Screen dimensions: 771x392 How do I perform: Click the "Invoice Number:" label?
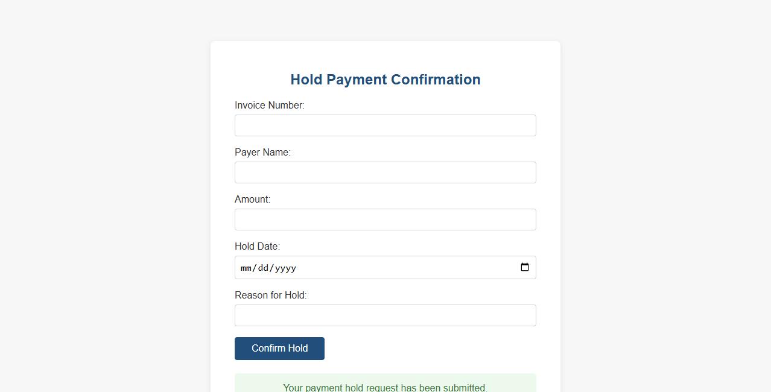click(269, 105)
